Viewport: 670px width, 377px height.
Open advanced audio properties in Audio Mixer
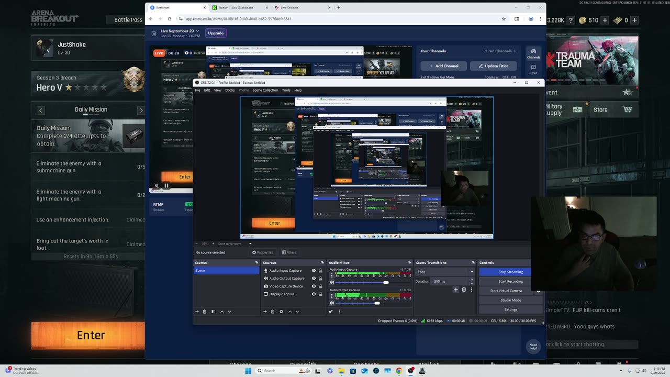pos(331,312)
